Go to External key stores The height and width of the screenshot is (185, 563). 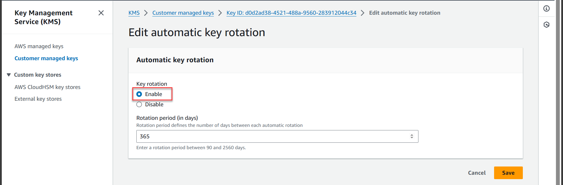[x=38, y=99]
